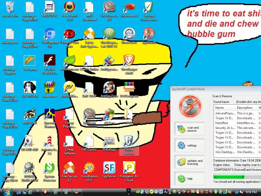The height and width of the screenshot is (196, 261).
Task: Open the PAV folder shortcut
Action: point(129,116)
